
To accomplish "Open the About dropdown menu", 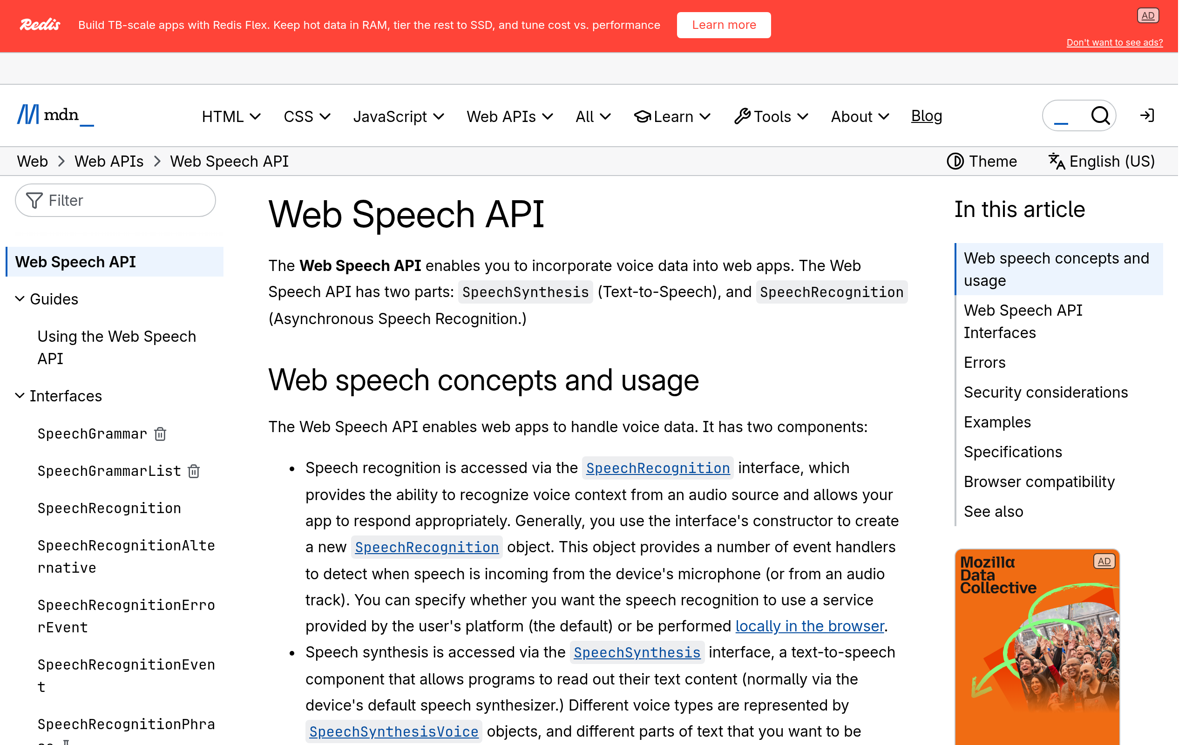I will [x=860, y=116].
